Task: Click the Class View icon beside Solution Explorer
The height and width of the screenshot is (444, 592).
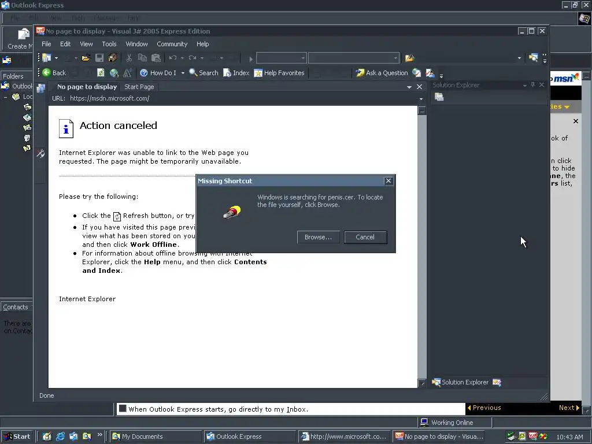Action: click(x=497, y=383)
